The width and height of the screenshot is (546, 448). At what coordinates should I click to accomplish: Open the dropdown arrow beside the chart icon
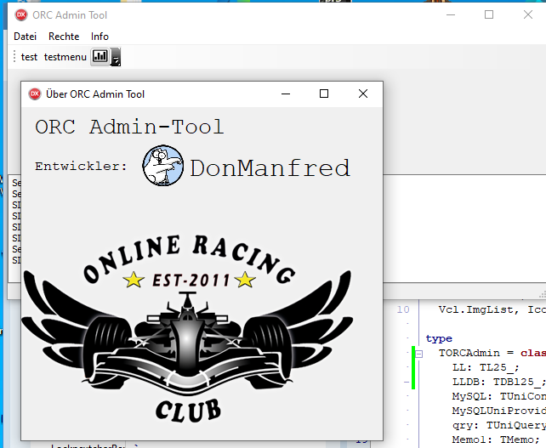(x=117, y=59)
